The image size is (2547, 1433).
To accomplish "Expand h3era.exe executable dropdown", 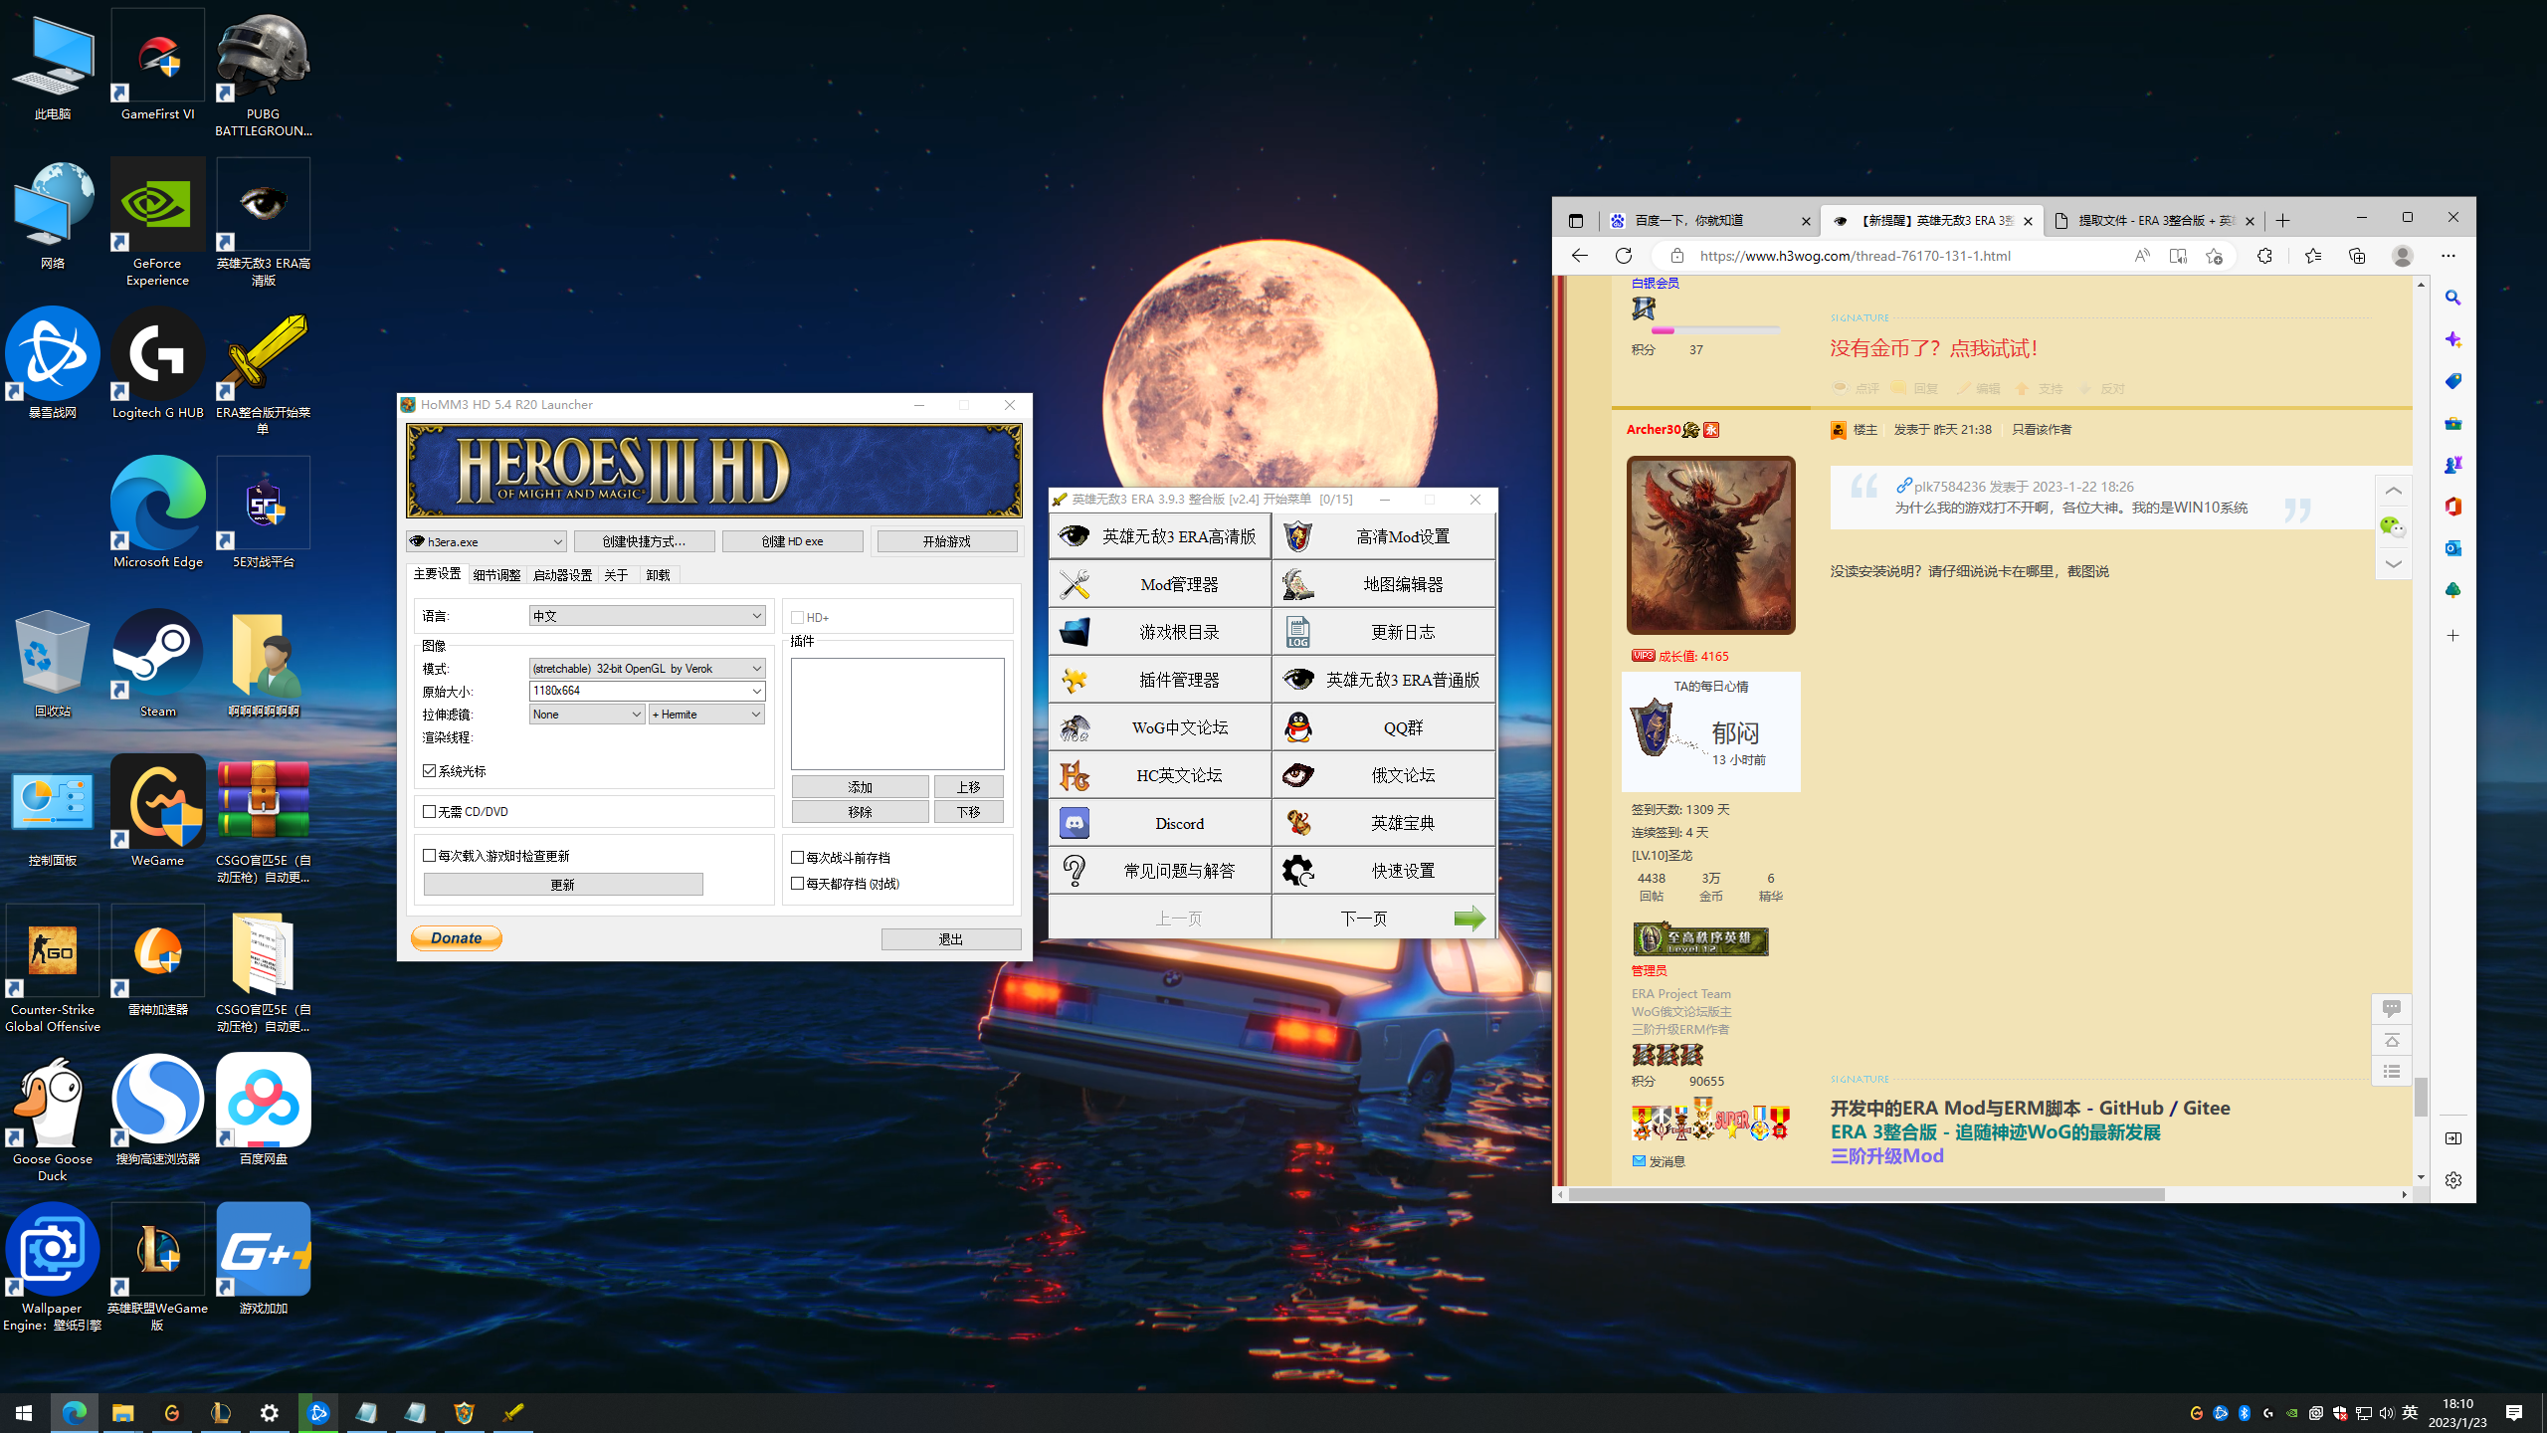I will point(487,541).
